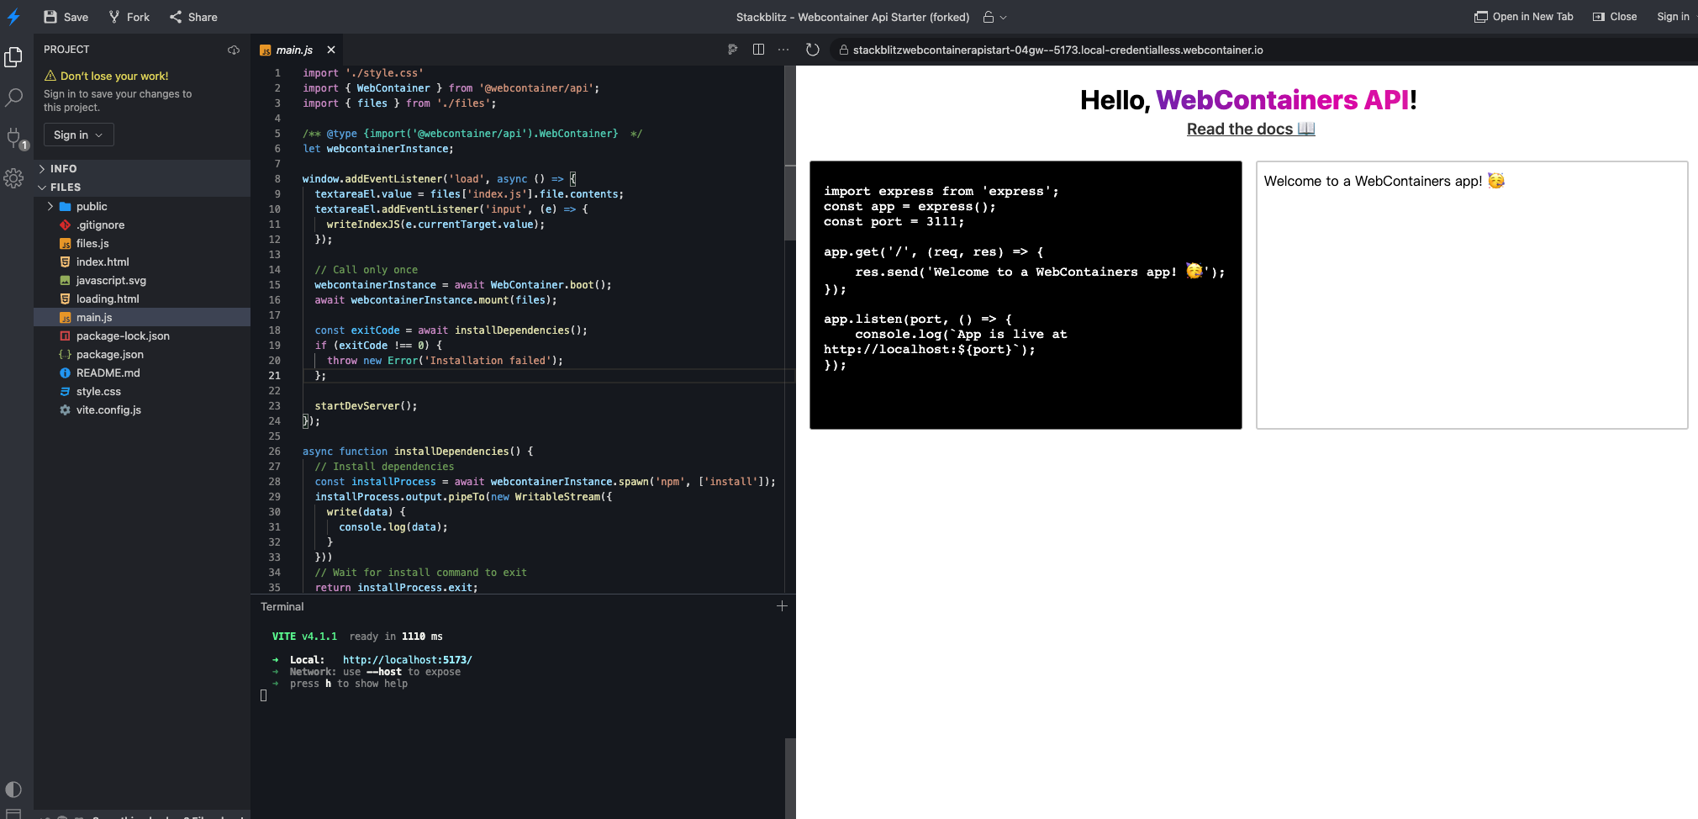Open .gitignore file
The width and height of the screenshot is (1698, 819).
tap(142, 225)
